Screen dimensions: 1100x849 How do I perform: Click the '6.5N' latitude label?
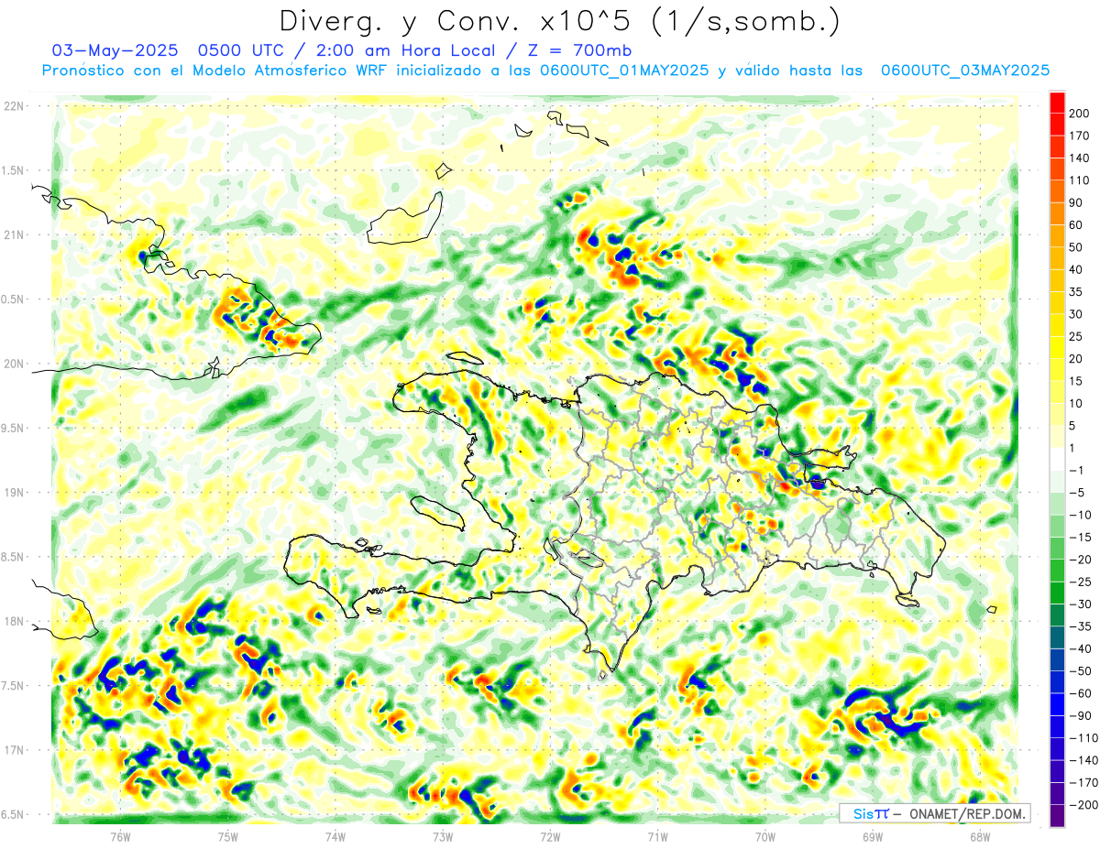pos(14,814)
